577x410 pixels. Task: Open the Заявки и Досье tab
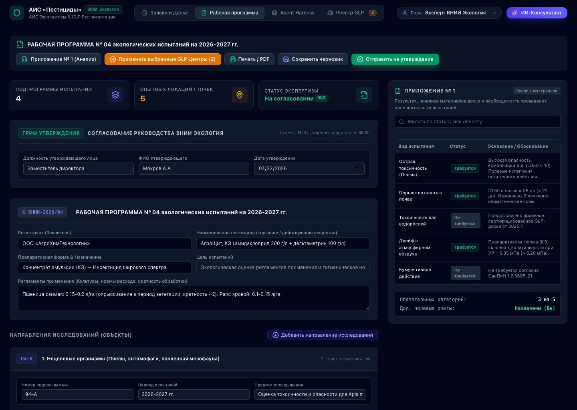[165, 13]
